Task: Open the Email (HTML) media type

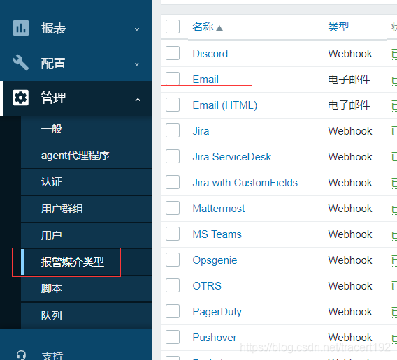Action: tap(225, 105)
